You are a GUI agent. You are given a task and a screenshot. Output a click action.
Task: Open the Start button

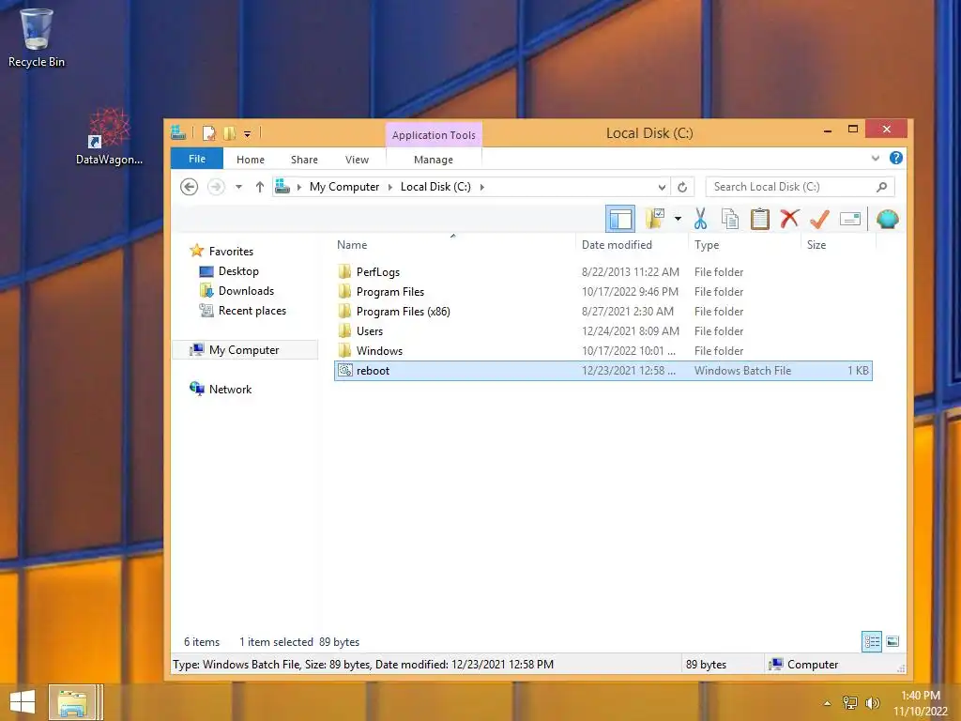[x=23, y=702]
